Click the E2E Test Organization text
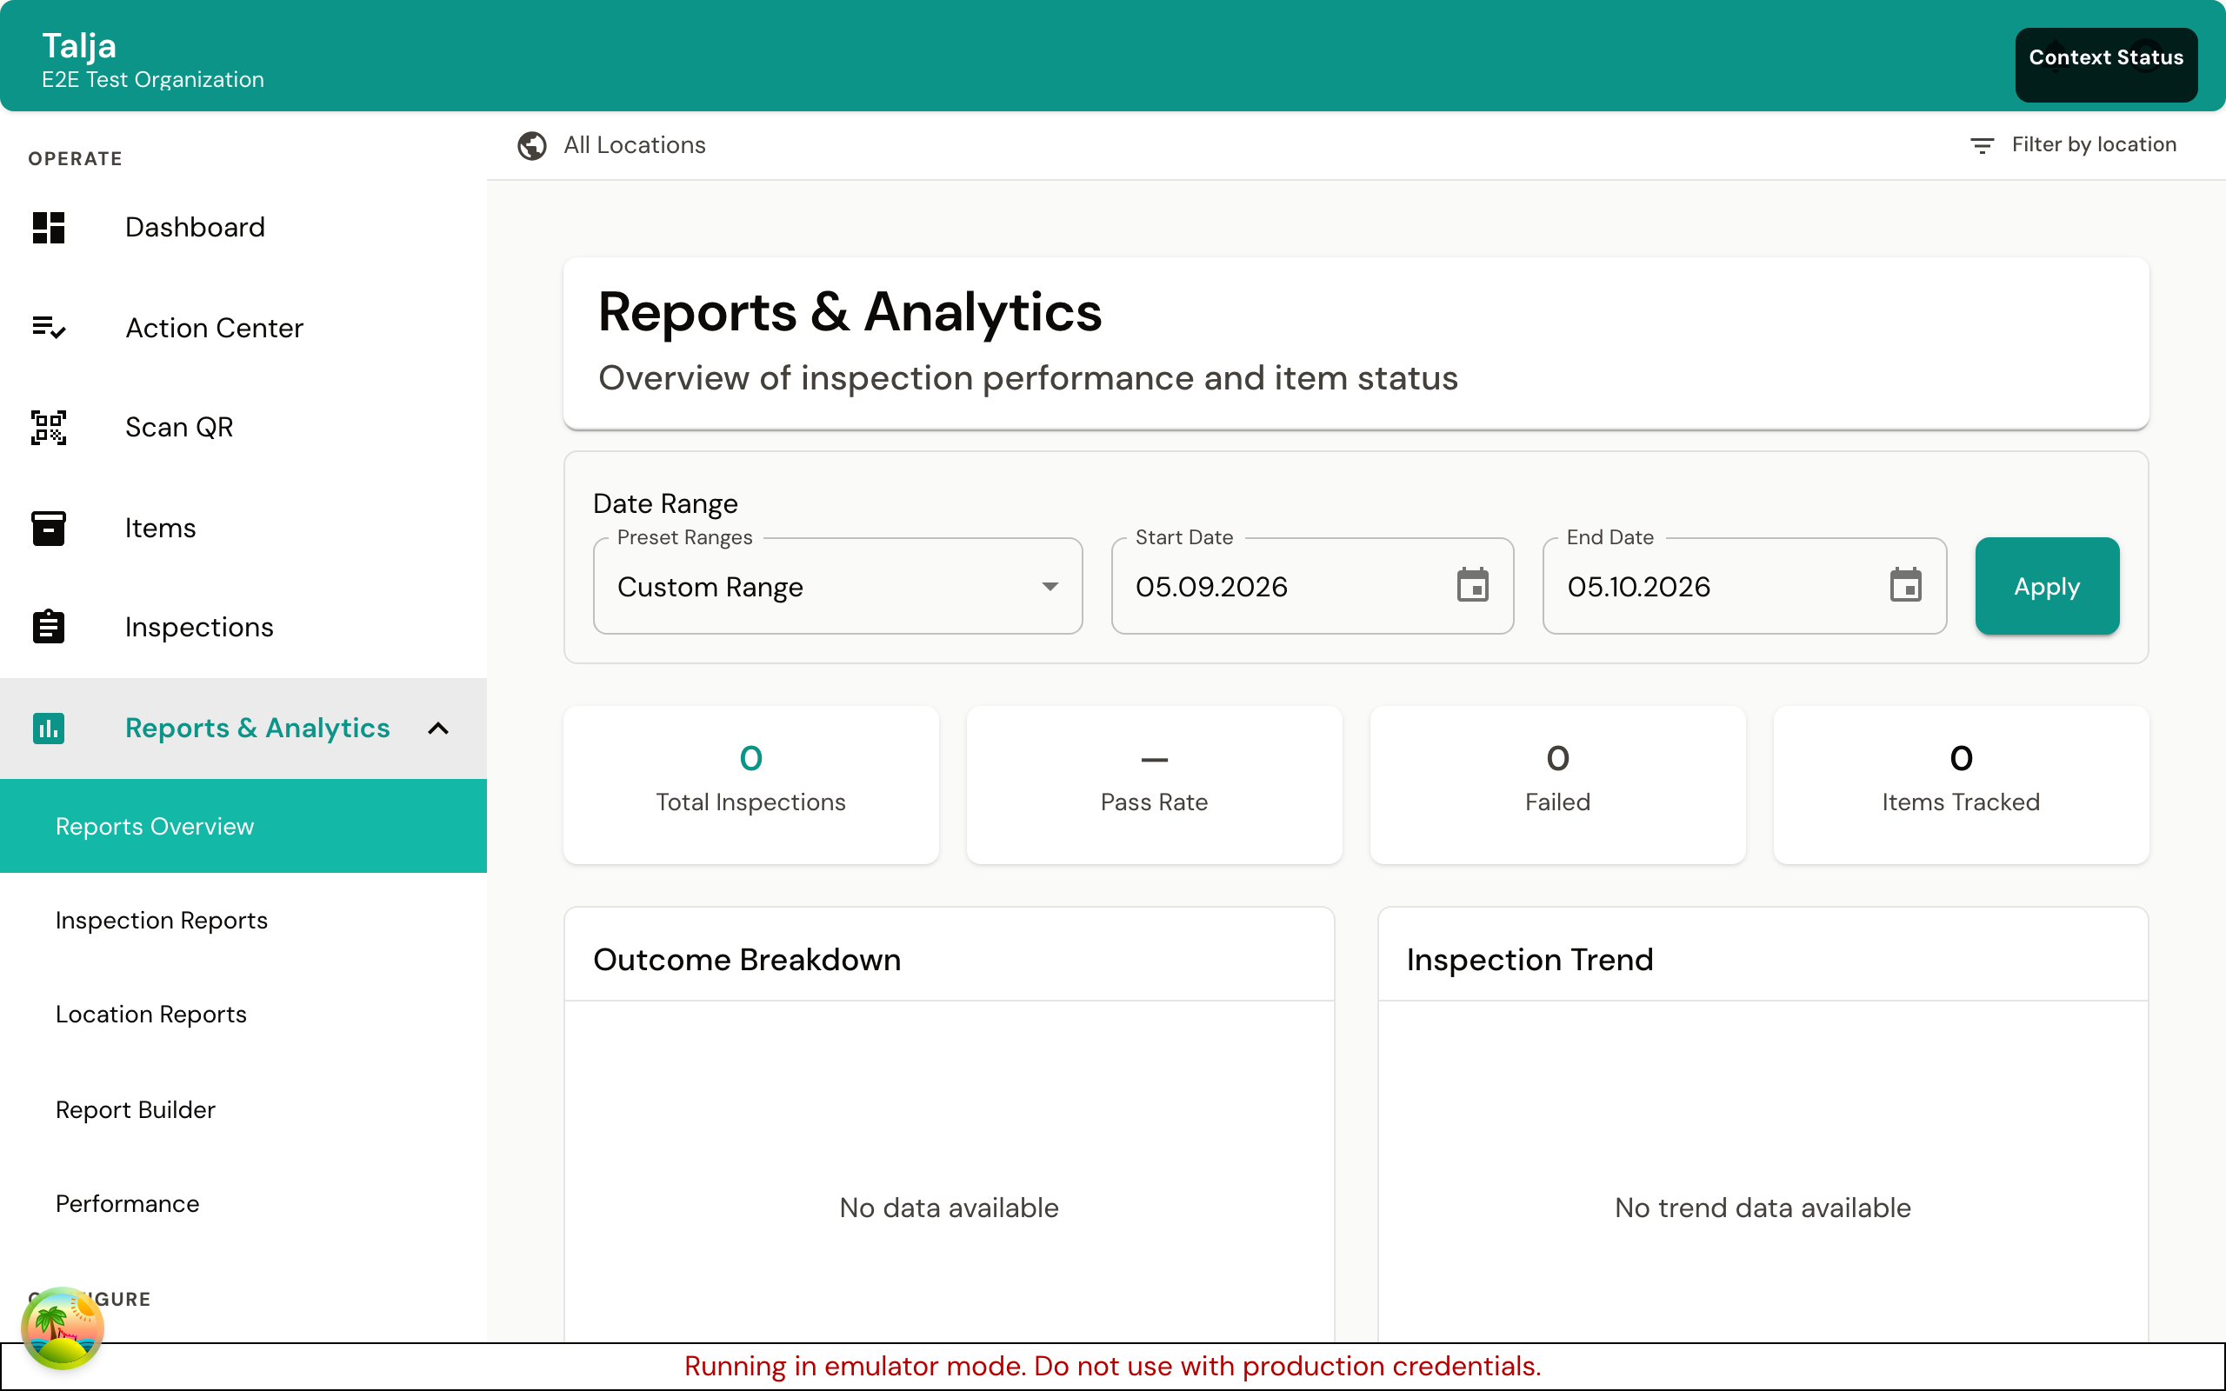This screenshot has width=2226, height=1391. [x=153, y=80]
